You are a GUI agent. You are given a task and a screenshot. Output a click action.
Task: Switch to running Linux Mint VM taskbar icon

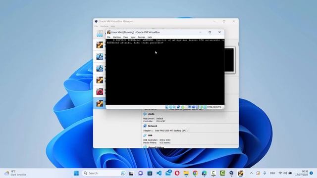tap(240, 173)
